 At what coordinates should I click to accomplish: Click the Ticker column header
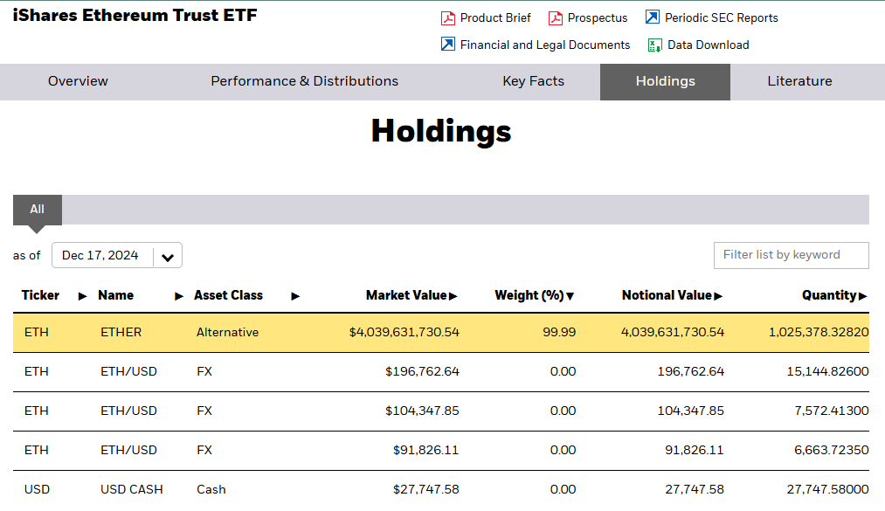[x=40, y=295]
